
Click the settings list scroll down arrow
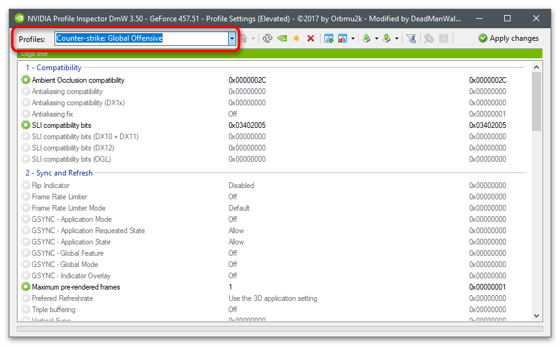tap(536, 316)
